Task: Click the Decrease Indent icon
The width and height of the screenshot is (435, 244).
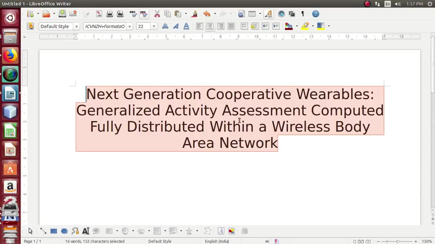Action: coord(265,26)
